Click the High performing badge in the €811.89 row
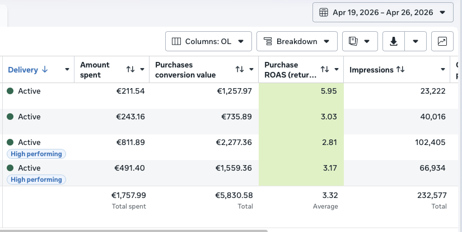 (36, 154)
